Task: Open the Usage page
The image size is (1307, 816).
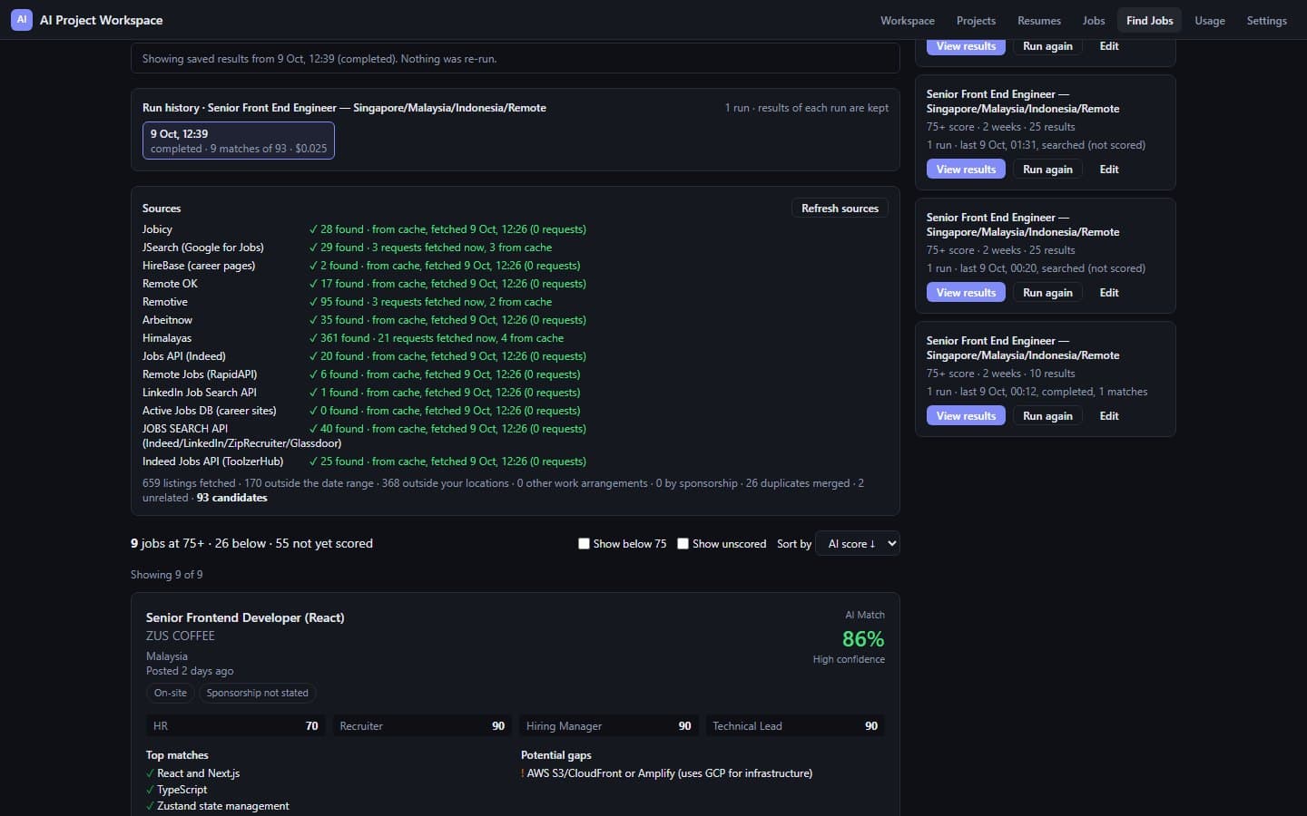Action: (1209, 20)
